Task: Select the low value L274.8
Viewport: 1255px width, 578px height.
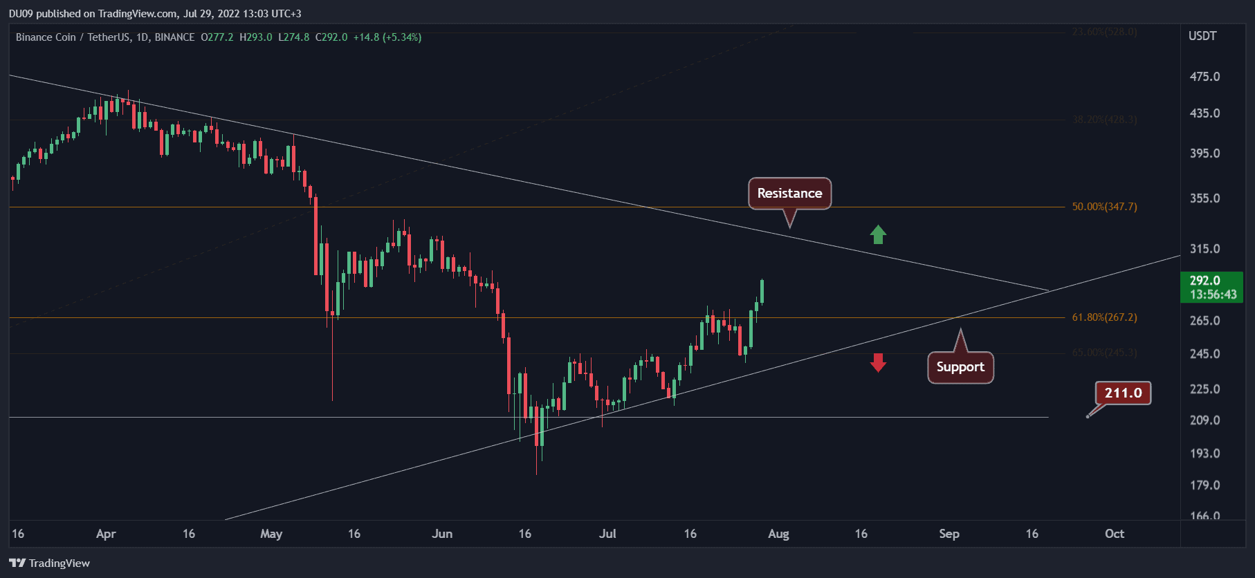Action: point(294,37)
